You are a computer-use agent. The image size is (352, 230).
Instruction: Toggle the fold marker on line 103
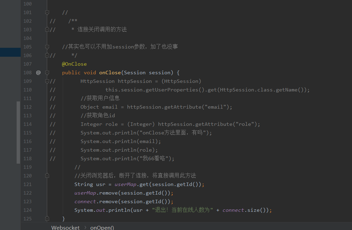[47, 30]
